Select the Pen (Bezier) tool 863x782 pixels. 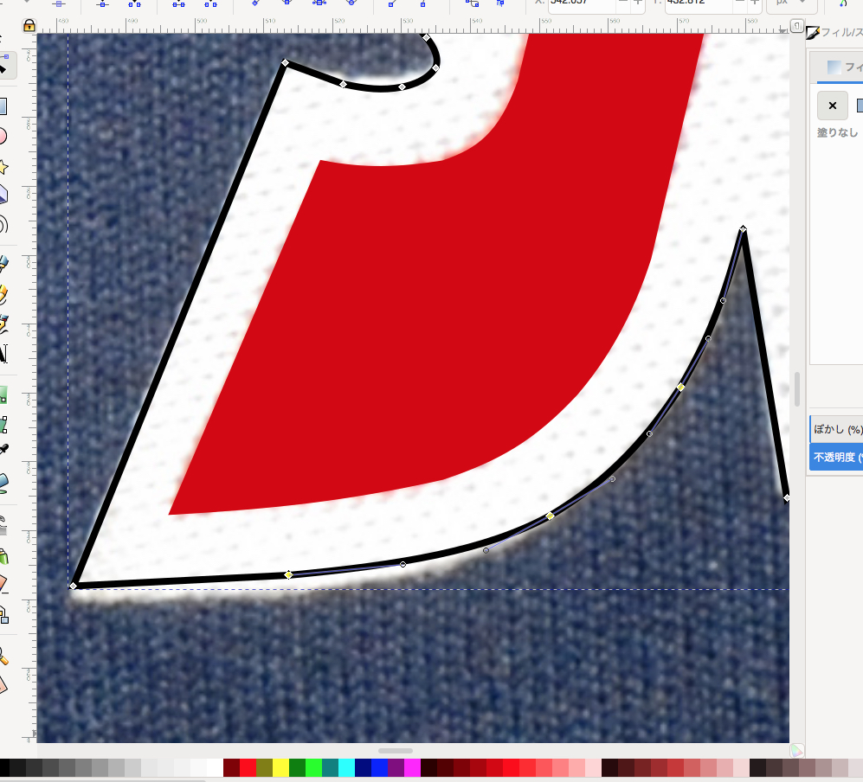pos(3,265)
